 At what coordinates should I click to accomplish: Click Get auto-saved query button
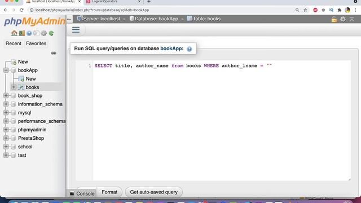pos(154,192)
